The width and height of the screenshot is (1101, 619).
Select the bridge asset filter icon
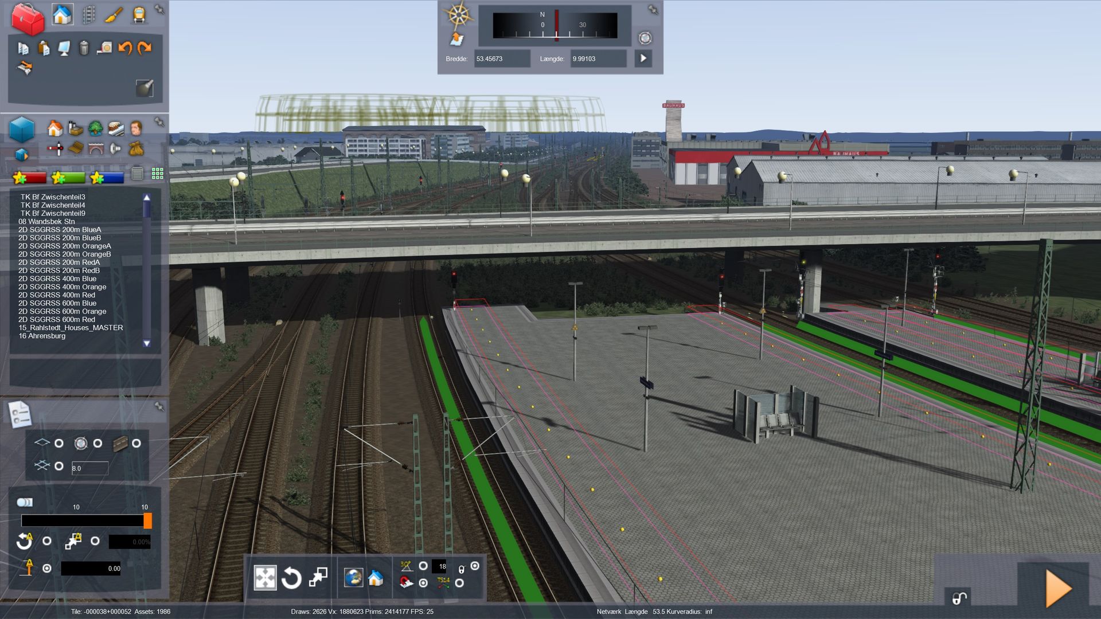coord(96,149)
